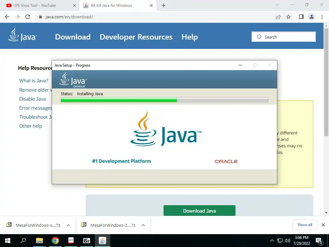Click the network tray icon

pyautogui.click(x=280, y=241)
